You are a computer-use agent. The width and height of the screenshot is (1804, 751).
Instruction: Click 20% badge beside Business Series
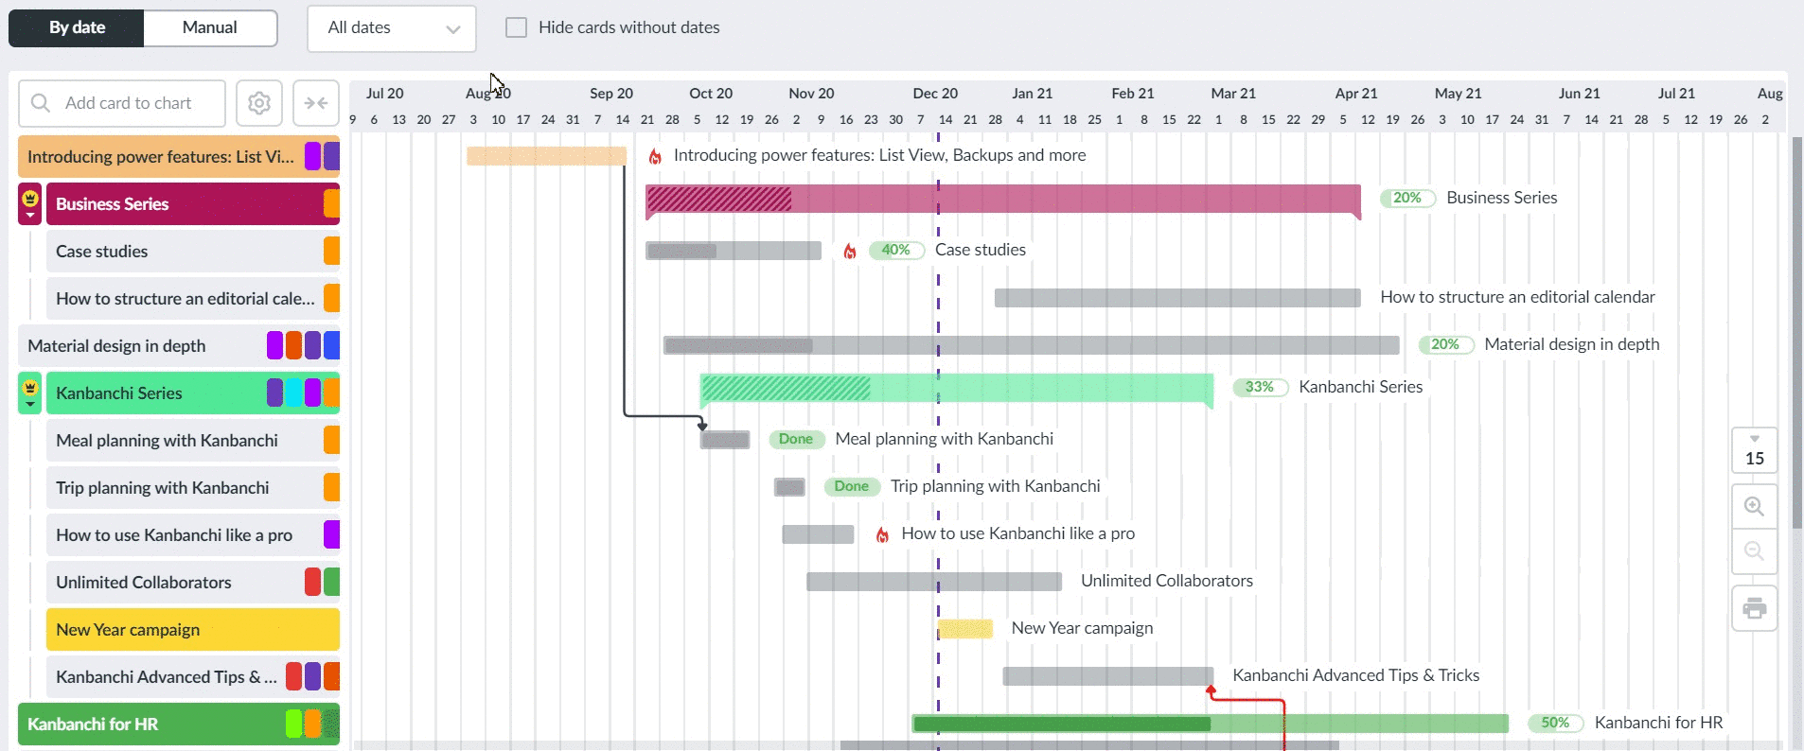coord(1407,198)
